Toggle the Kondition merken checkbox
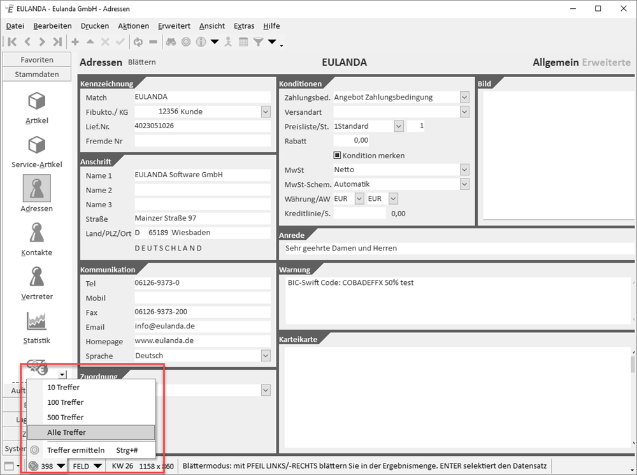 pos(337,156)
